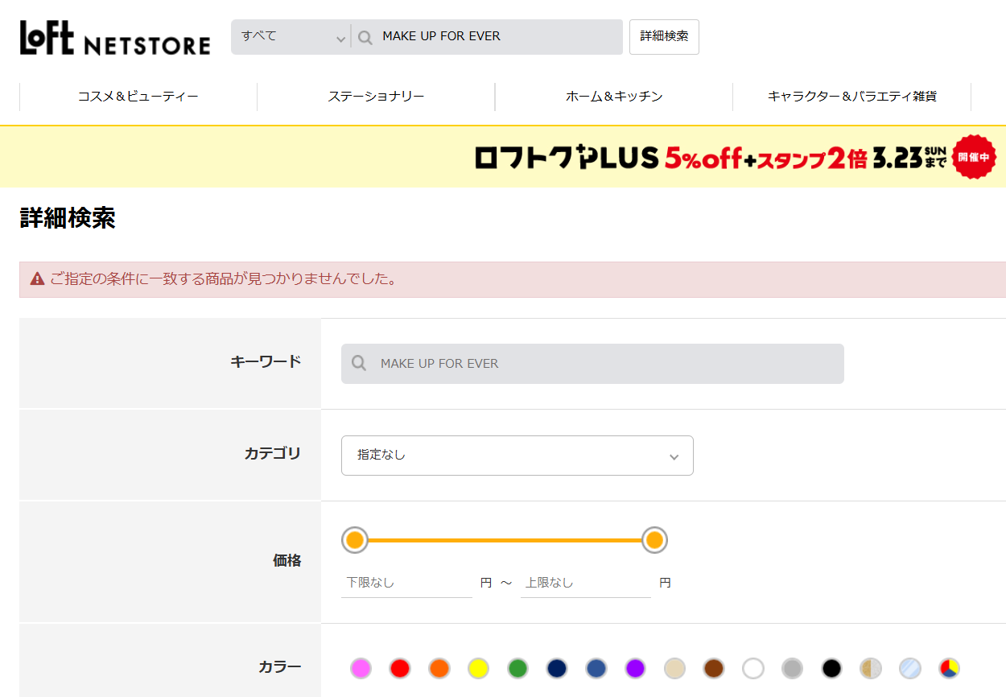Select the gold-silver metallic color swatch
1006x697 pixels.
tap(871, 668)
